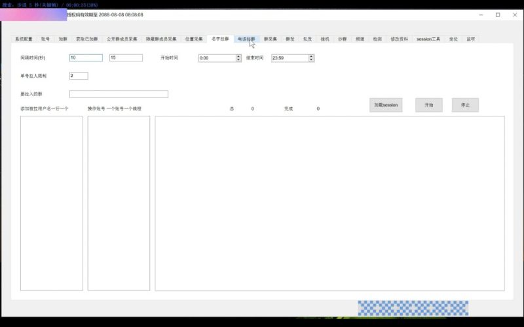Screen dimensions: 524x327
Task: Click the 要拉入的群 text field
Action: 119,94
